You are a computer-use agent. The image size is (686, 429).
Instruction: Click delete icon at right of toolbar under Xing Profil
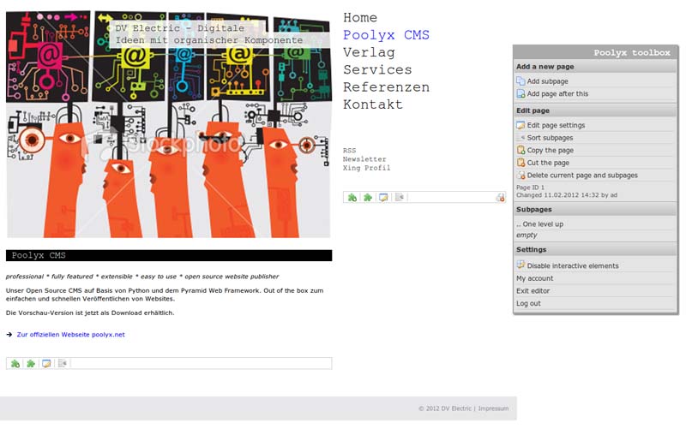pyautogui.click(x=500, y=198)
